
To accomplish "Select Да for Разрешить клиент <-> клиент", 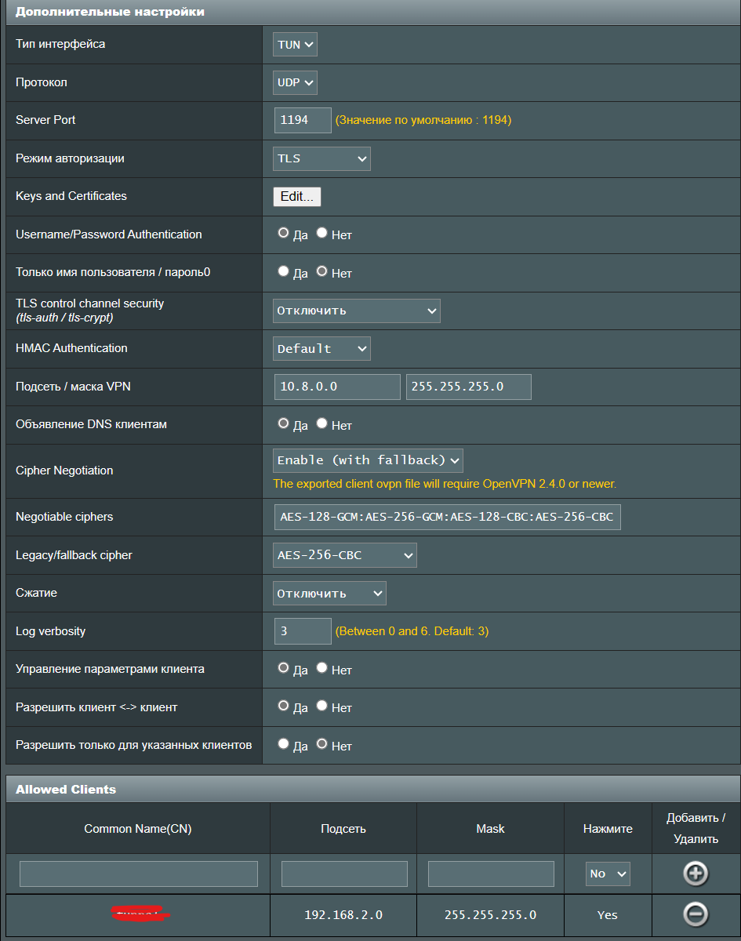I will (x=284, y=706).
